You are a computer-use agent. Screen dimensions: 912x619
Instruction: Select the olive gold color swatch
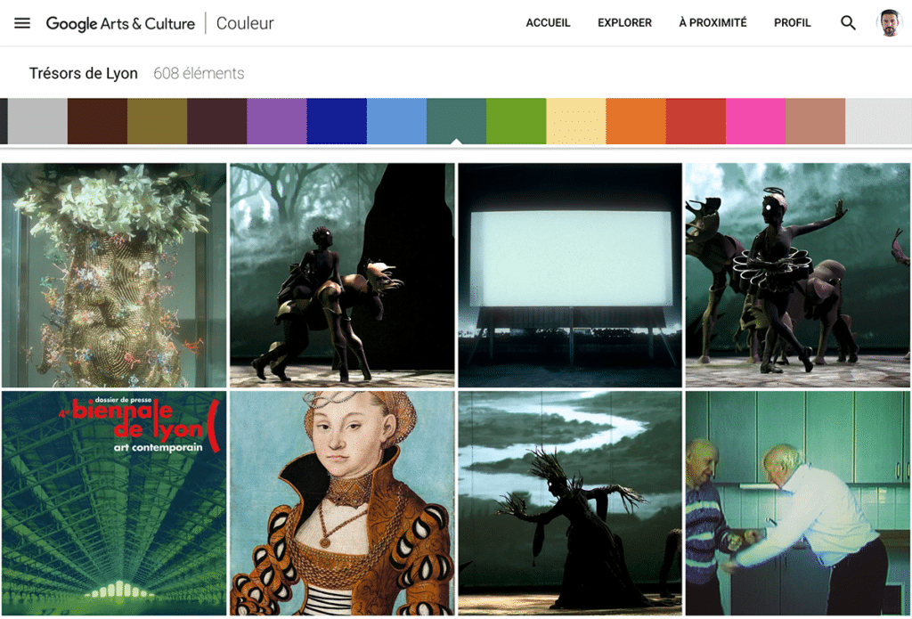157,121
